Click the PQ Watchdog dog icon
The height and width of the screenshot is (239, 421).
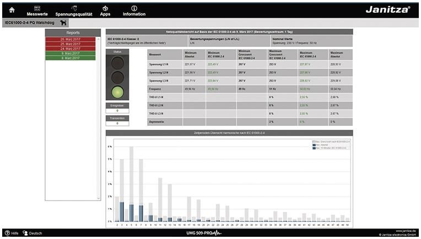point(63,23)
